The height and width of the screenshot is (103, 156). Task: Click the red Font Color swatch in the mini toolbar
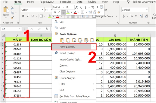point(75,12)
